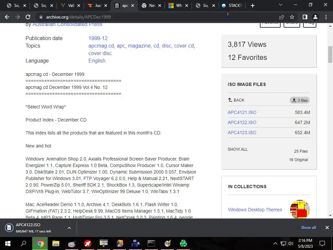
Task: Open File Explorer from the taskbar
Action: pos(56,243)
